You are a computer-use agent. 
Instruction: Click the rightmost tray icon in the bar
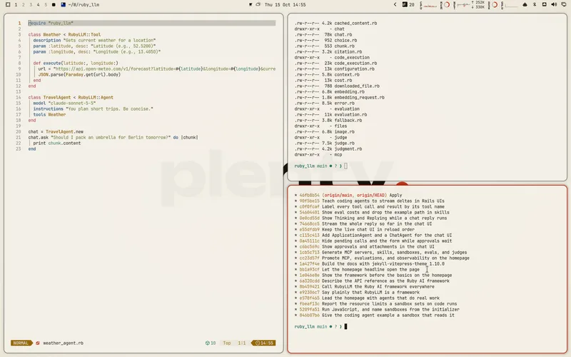tap(564, 5)
